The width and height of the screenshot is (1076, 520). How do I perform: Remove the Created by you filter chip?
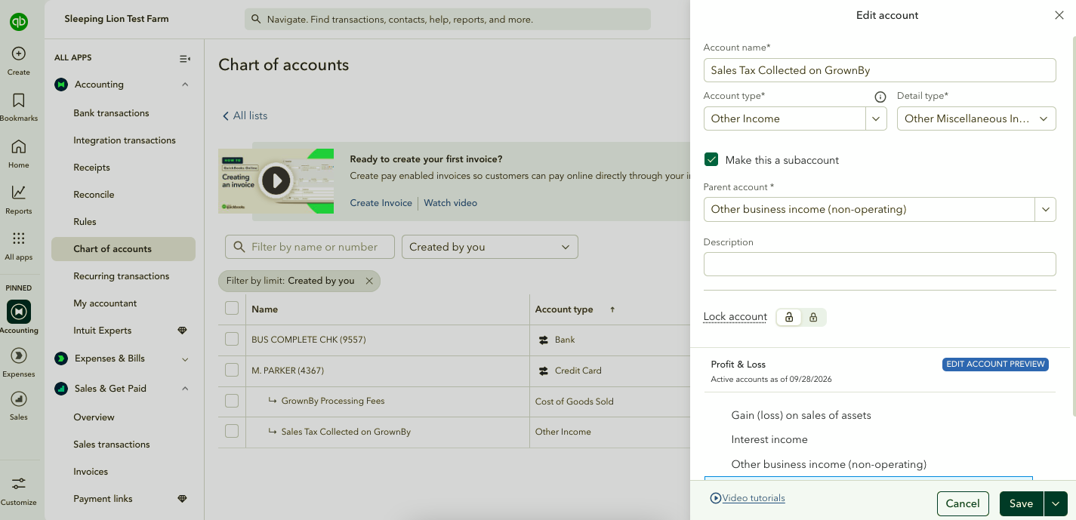369,281
